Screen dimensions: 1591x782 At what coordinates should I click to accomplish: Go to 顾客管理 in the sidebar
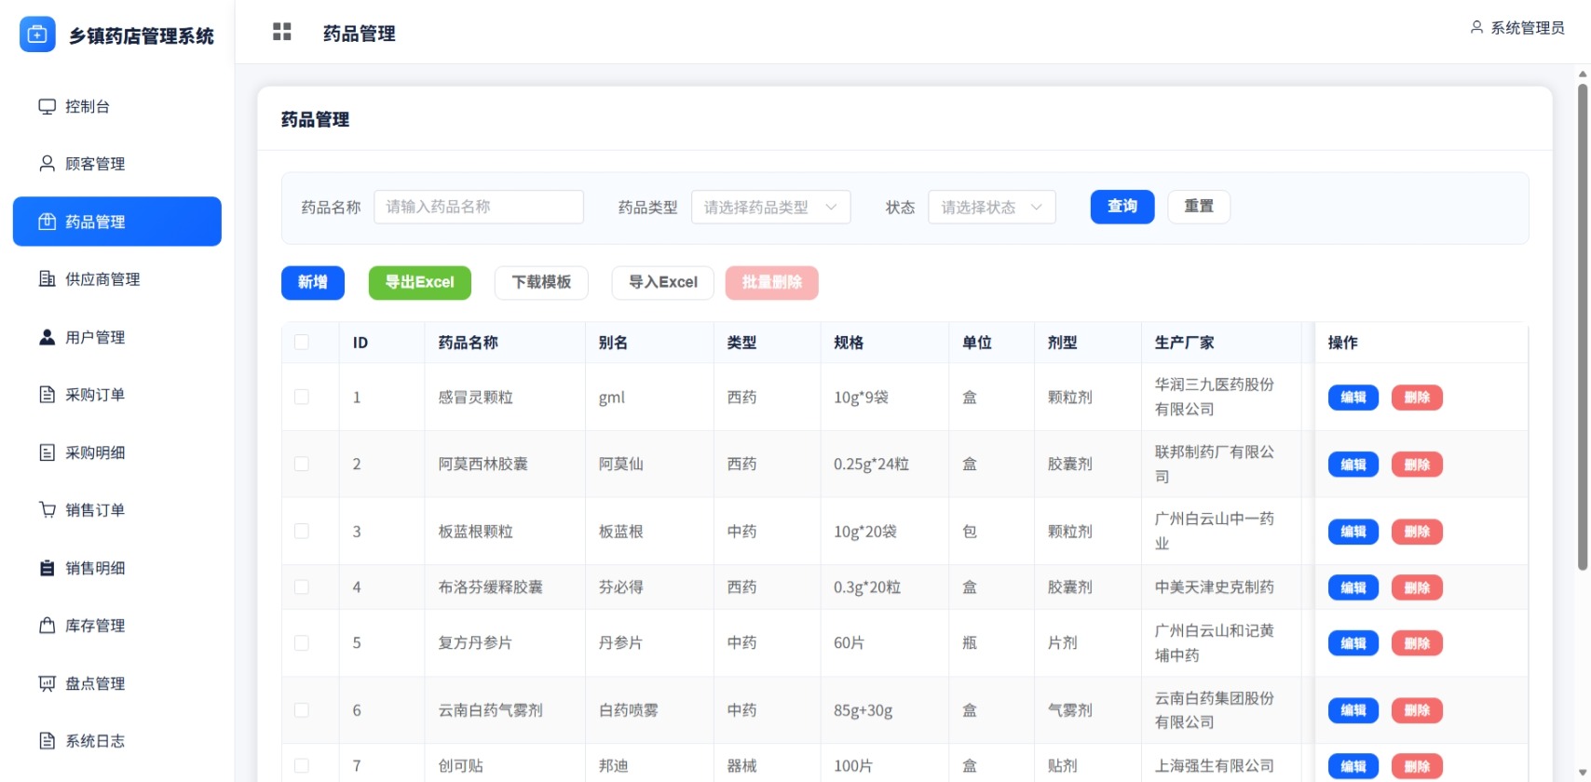[x=117, y=164]
